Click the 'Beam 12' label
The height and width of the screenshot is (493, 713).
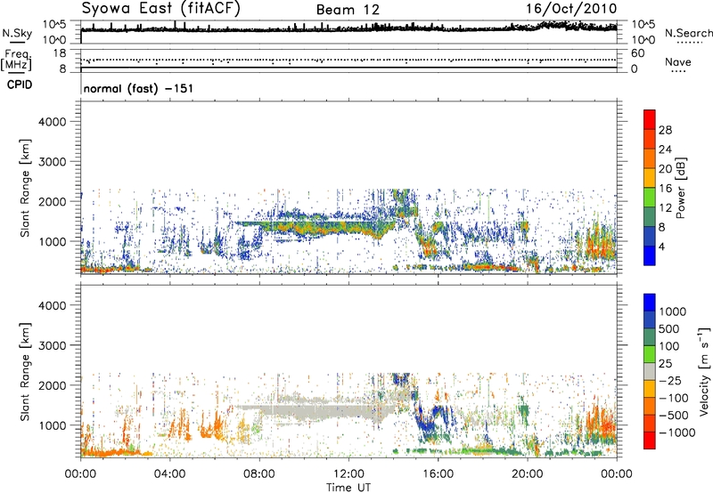tap(348, 10)
